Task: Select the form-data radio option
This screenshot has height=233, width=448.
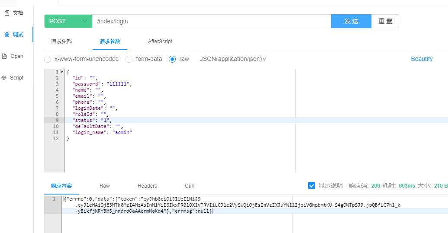Action: coord(129,59)
